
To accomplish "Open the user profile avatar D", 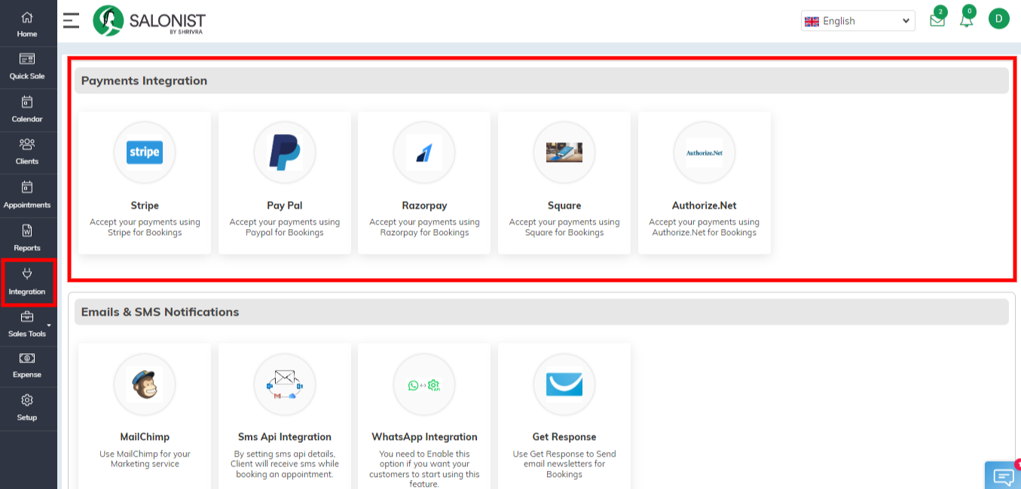I will [998, 19].
